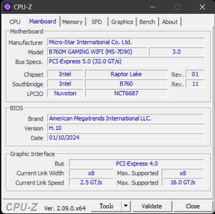Click the Validate button
This screenshot has width=215, height=214.
[x=152, y=206]
